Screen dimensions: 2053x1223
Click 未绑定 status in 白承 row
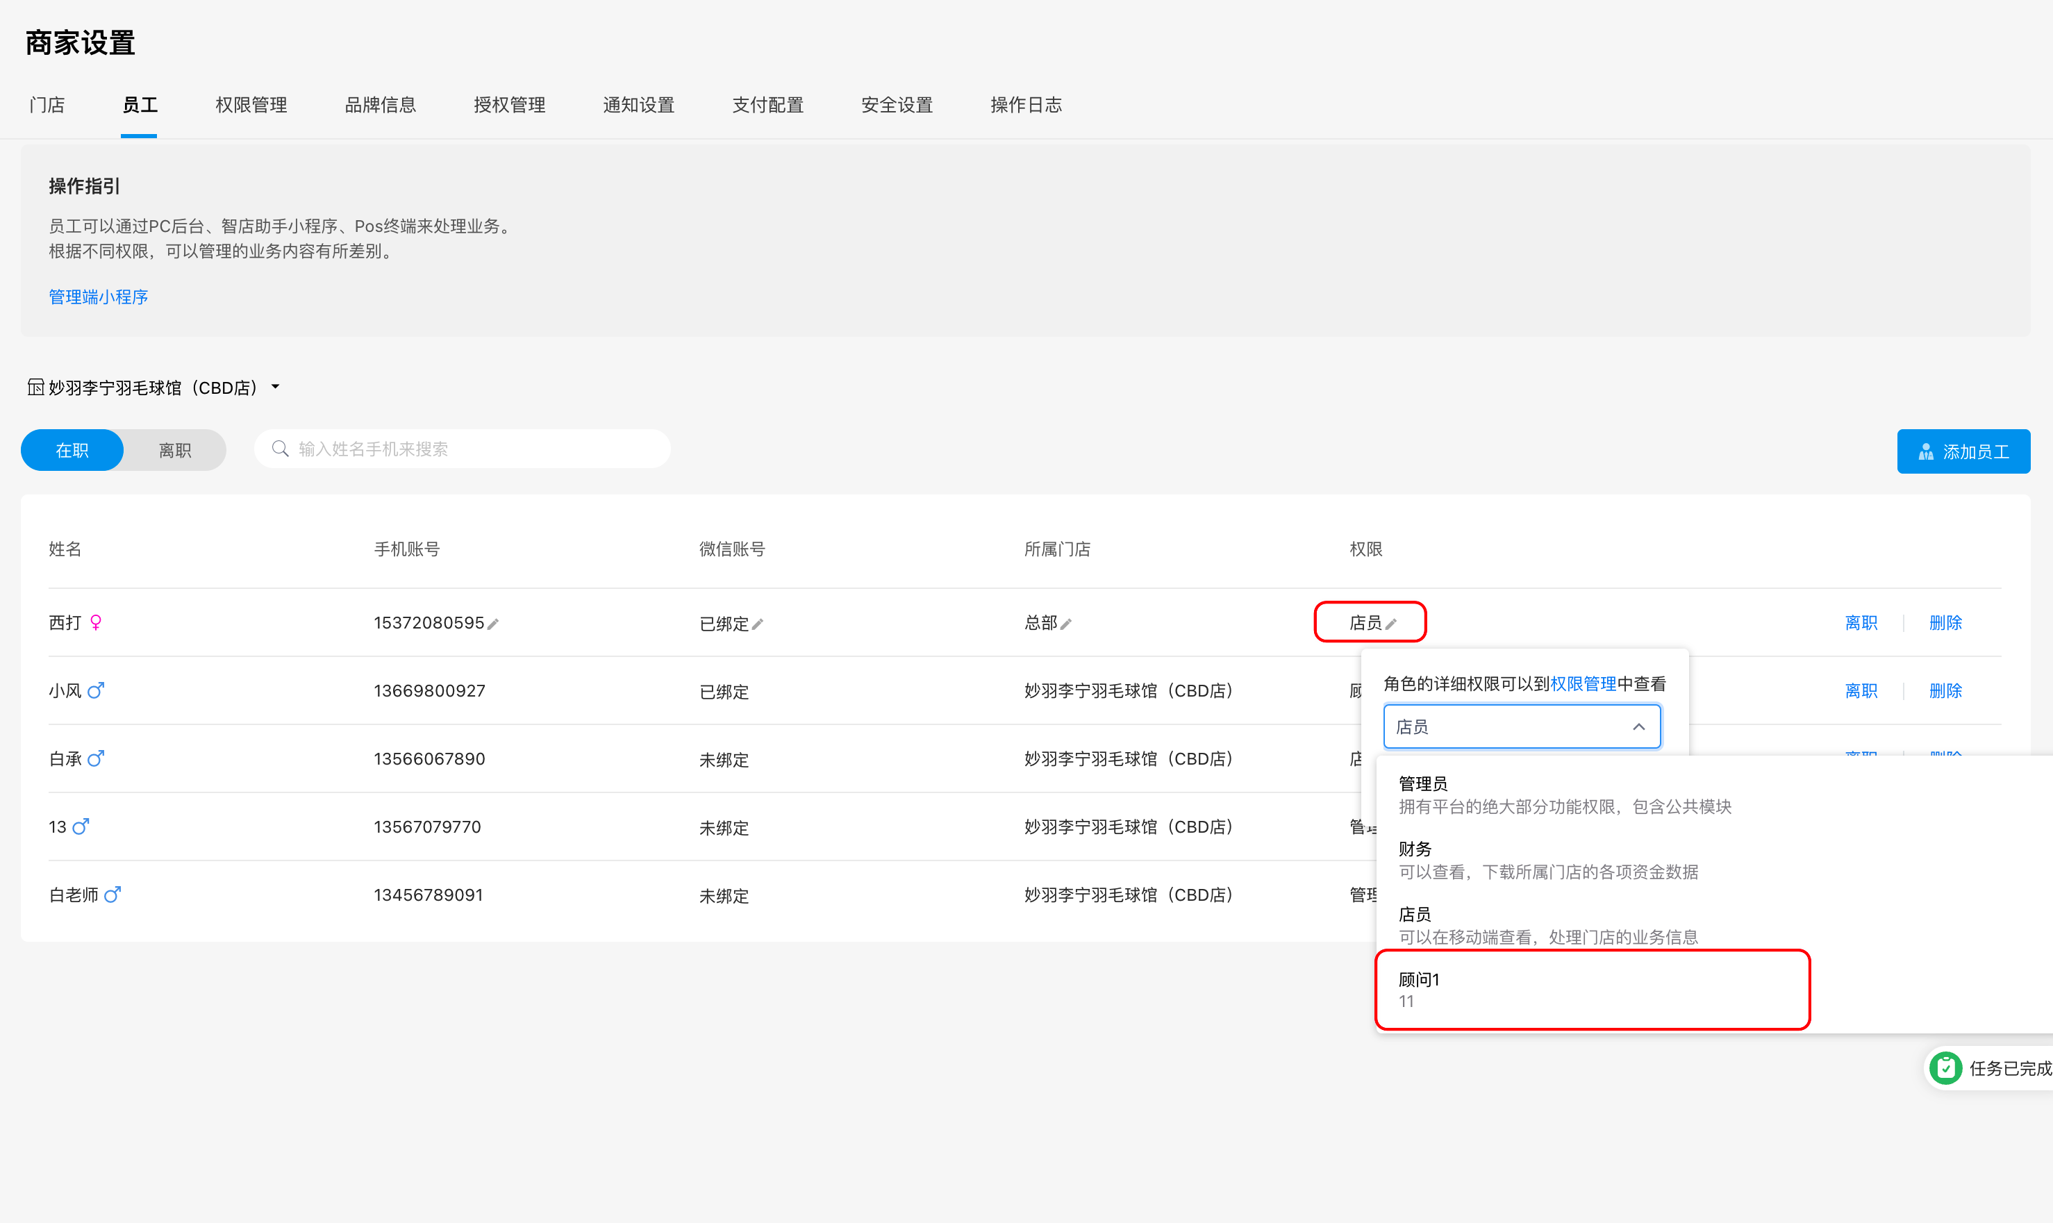(x=724, y=759)
